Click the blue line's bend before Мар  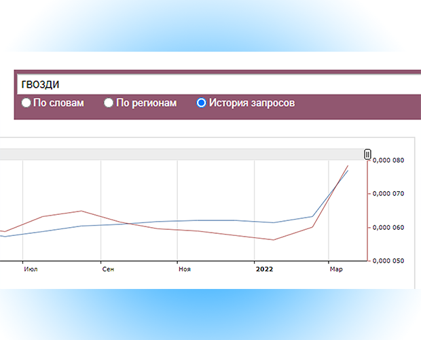312,217
